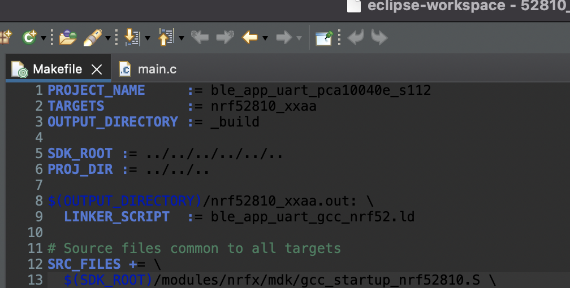This screenshot has width=570, height=288.
Task: Go to Next Annotation icon
Action: pos(132,37)
